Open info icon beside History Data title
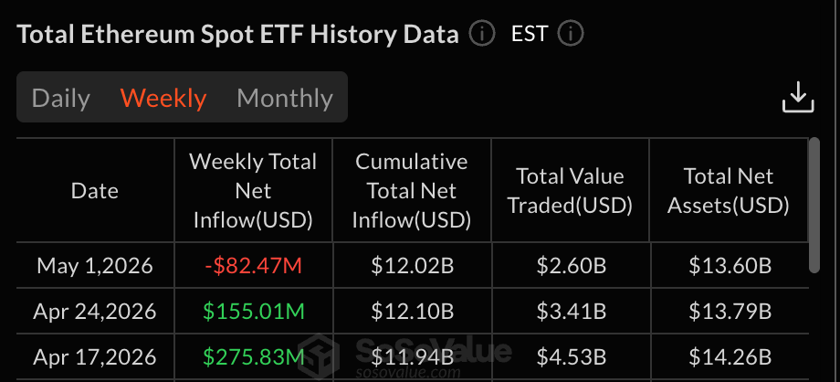The height and width of the screenshot is (382, 840). click(x=481, y=35)
